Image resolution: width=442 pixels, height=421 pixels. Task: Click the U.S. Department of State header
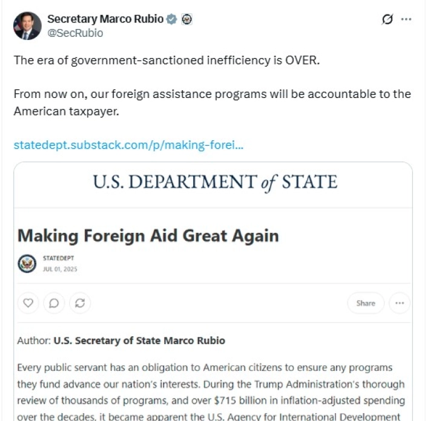[215, 181]
